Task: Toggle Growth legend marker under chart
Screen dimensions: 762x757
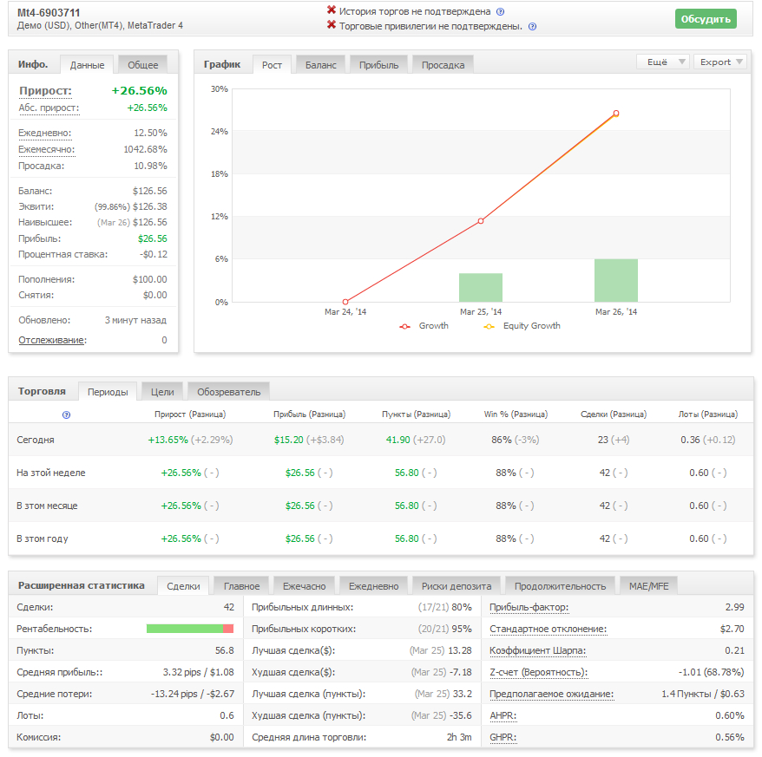Action: click(404, 326)
